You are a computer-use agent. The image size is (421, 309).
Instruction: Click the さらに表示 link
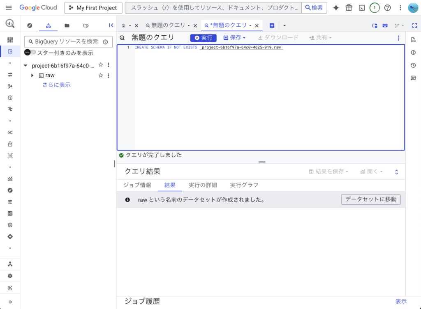click(x=56, y=85)
